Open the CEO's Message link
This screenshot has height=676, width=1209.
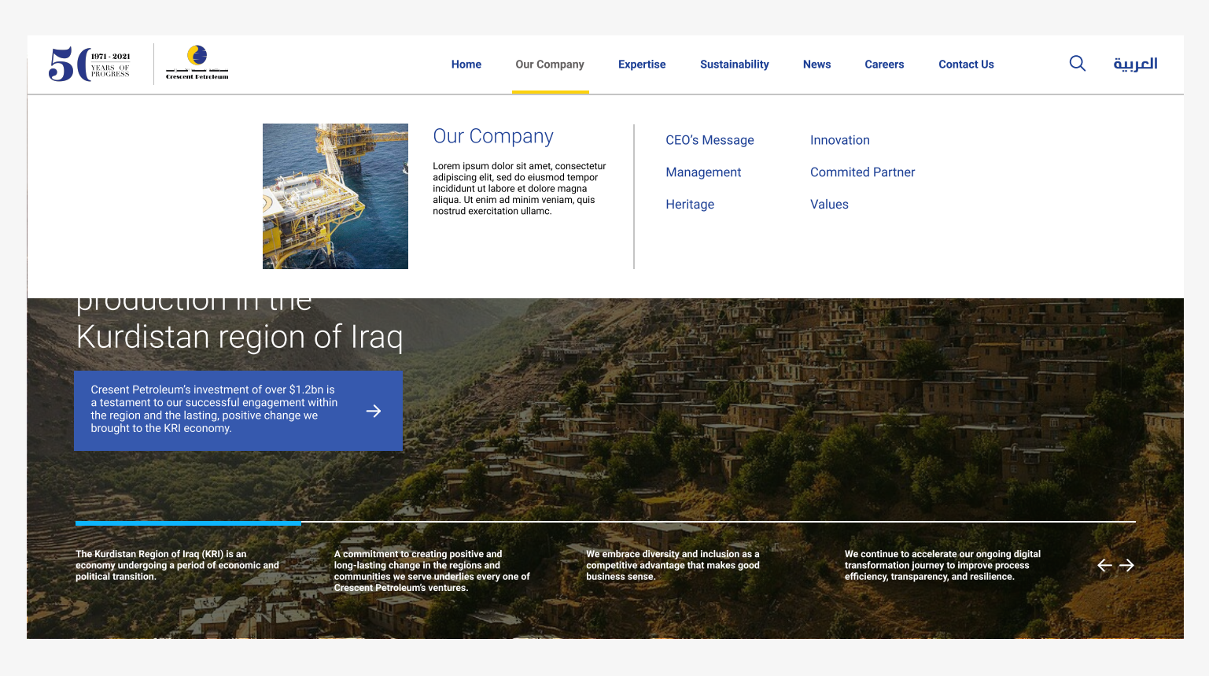click(710, 140)
